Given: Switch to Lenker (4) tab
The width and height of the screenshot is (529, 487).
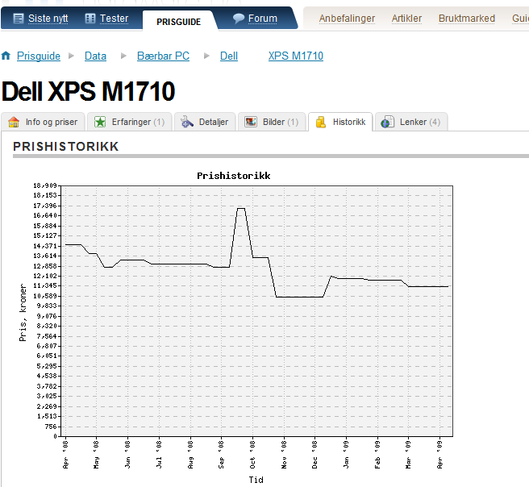Looking at the screenshot, I should 411,122.
